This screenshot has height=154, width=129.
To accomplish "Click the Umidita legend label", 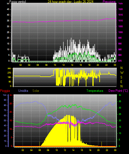I will click(x=23, y=91).
